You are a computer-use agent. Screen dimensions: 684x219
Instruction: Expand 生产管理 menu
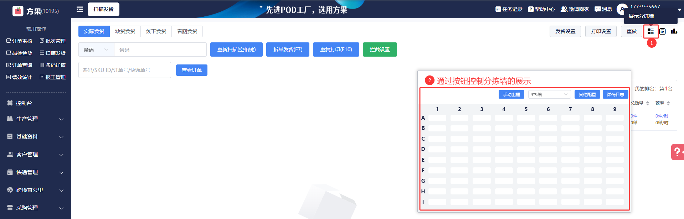(x=36, y=119)
